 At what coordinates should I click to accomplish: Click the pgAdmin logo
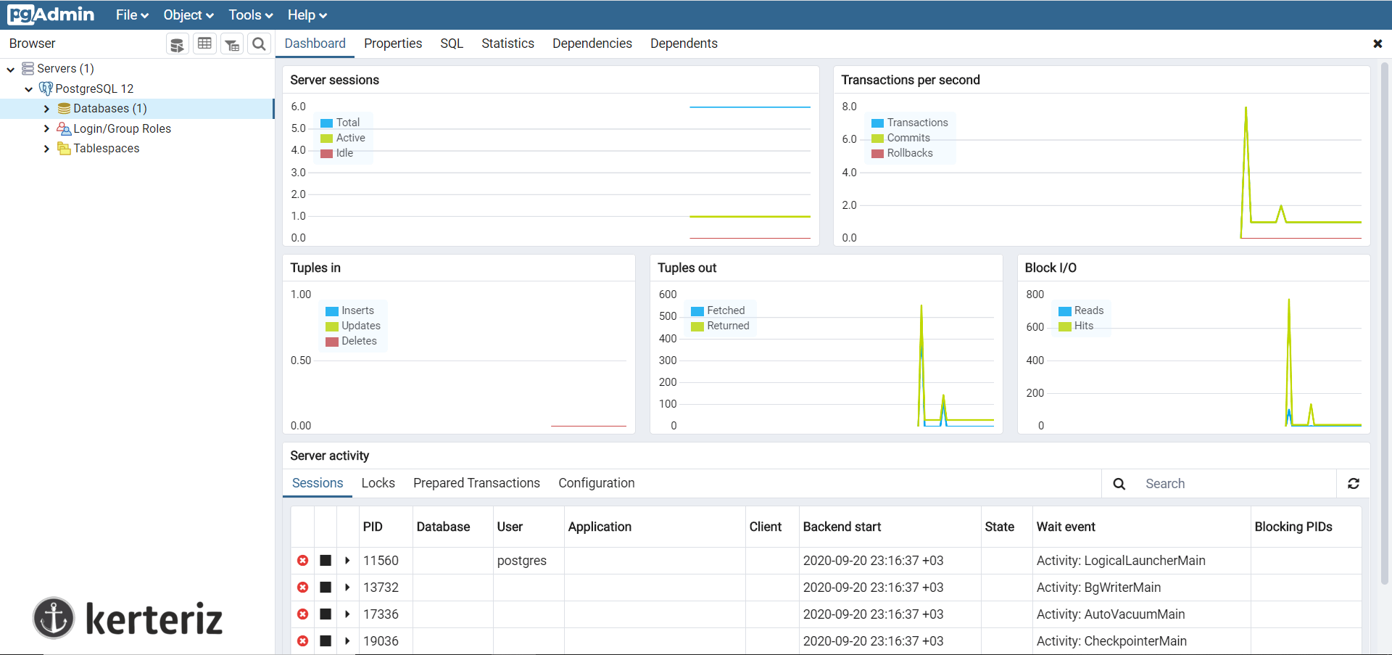(x=51, y=15)
